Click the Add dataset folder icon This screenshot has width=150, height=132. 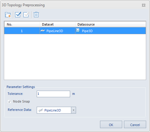[x=8, y=15]
